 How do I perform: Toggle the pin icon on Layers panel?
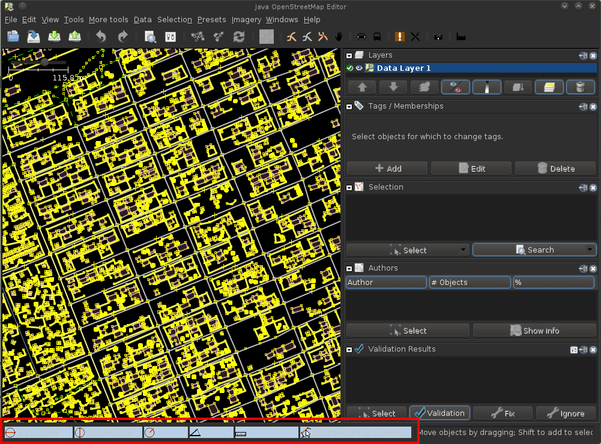(583, 56)
